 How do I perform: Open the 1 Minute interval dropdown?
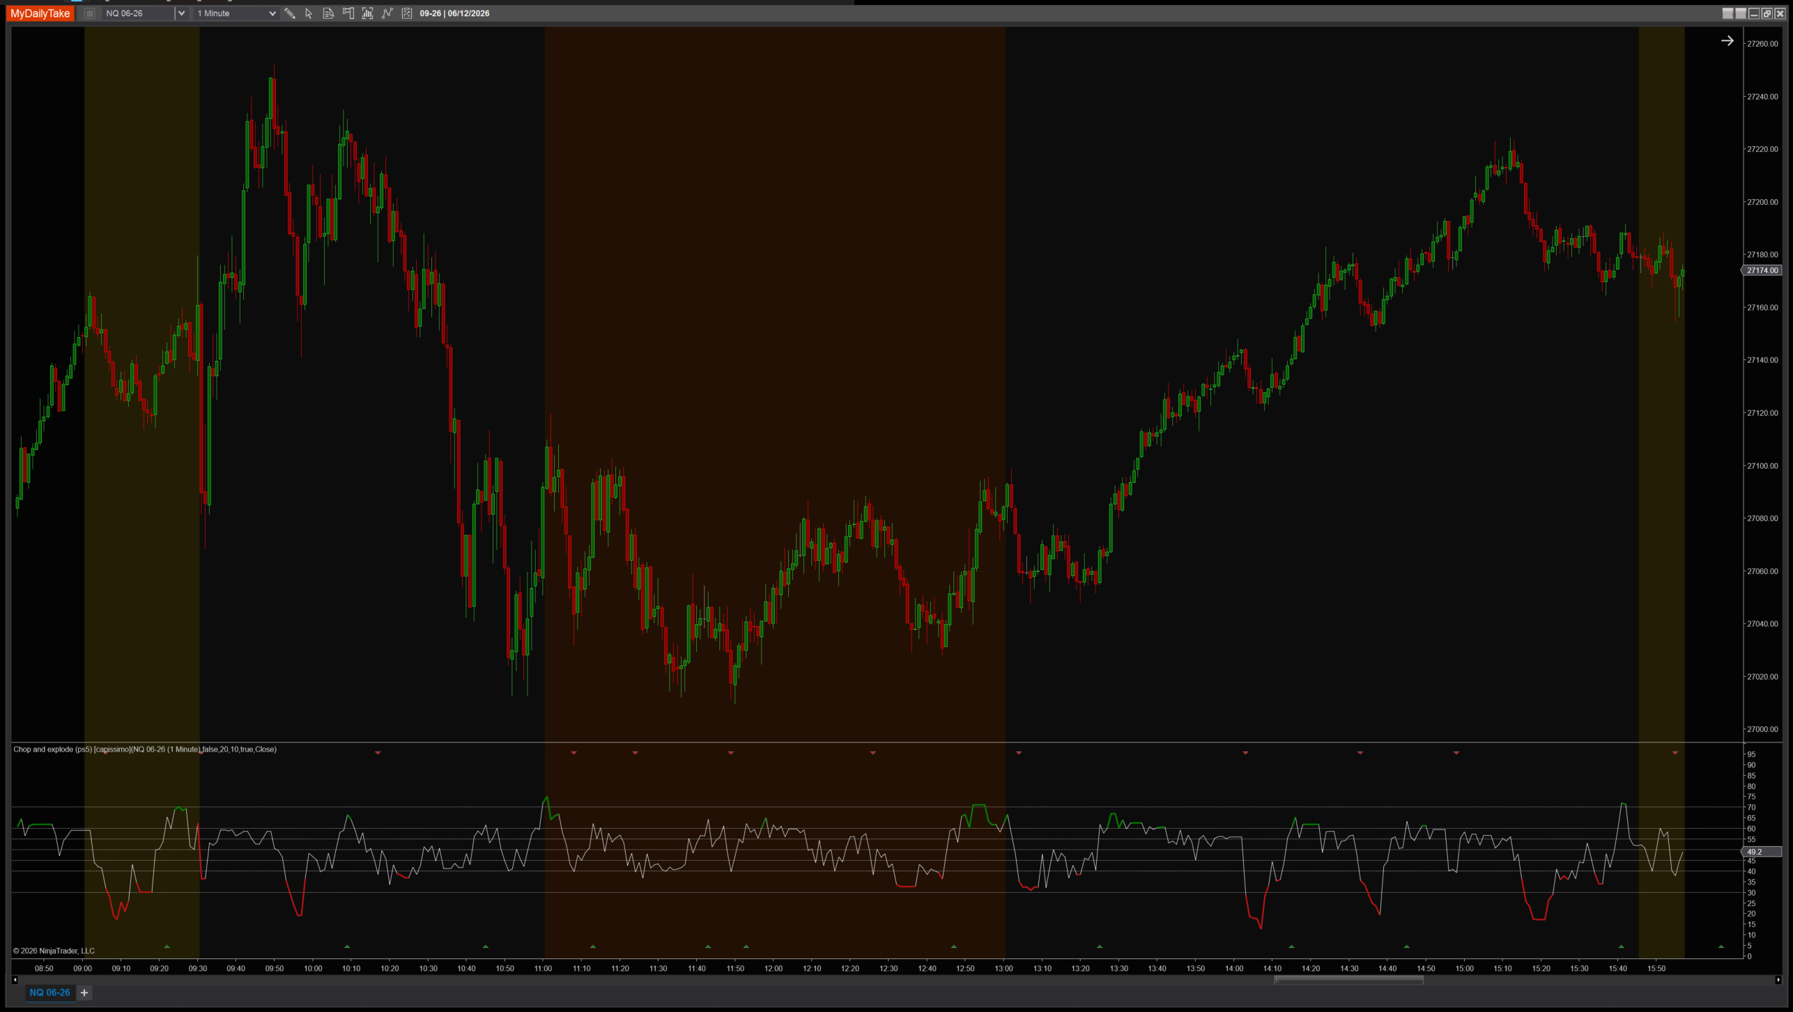[x=236, y=13]
